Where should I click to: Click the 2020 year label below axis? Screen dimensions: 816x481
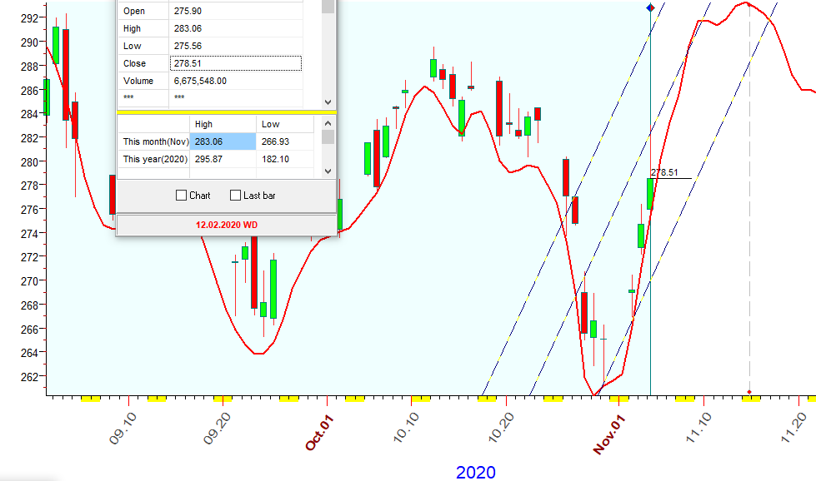point(475,472)
